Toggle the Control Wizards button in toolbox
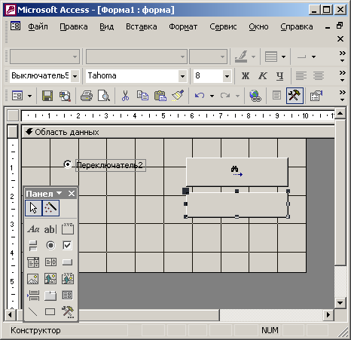351x340 pixels. tap(50, 208)
